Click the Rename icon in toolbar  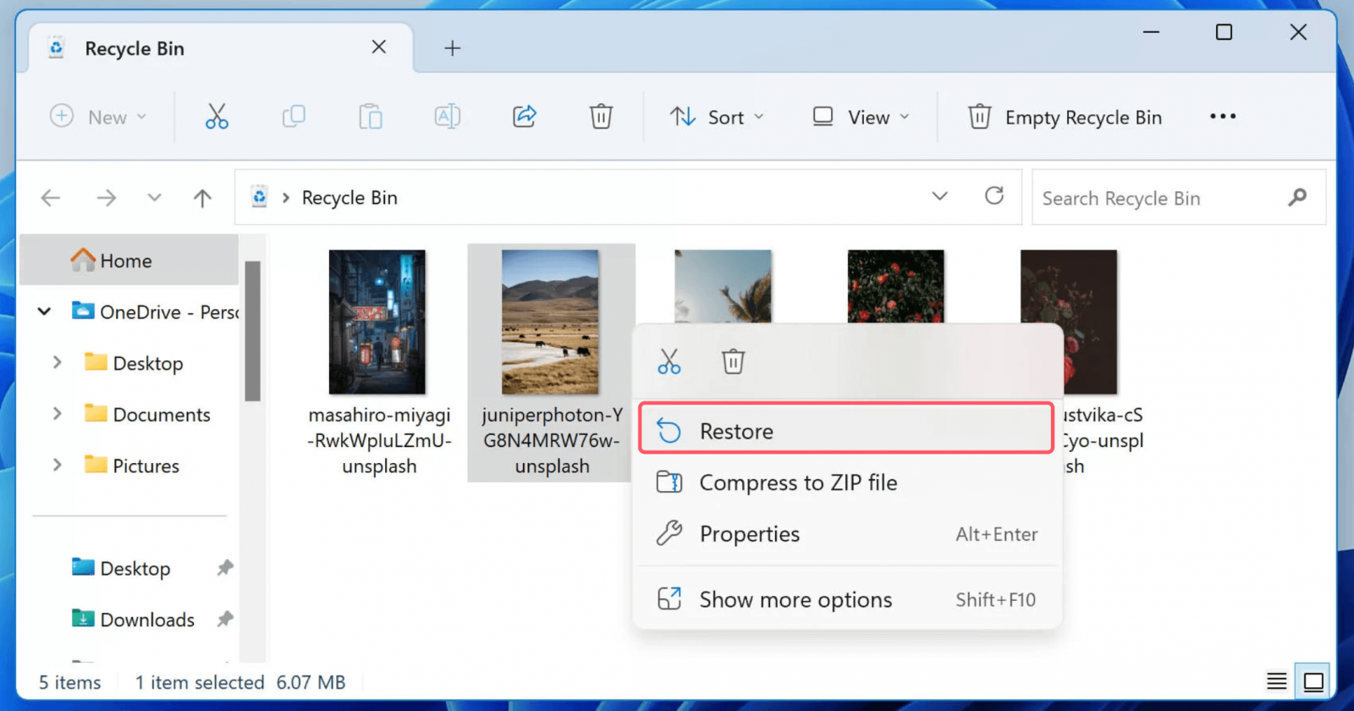447,116
